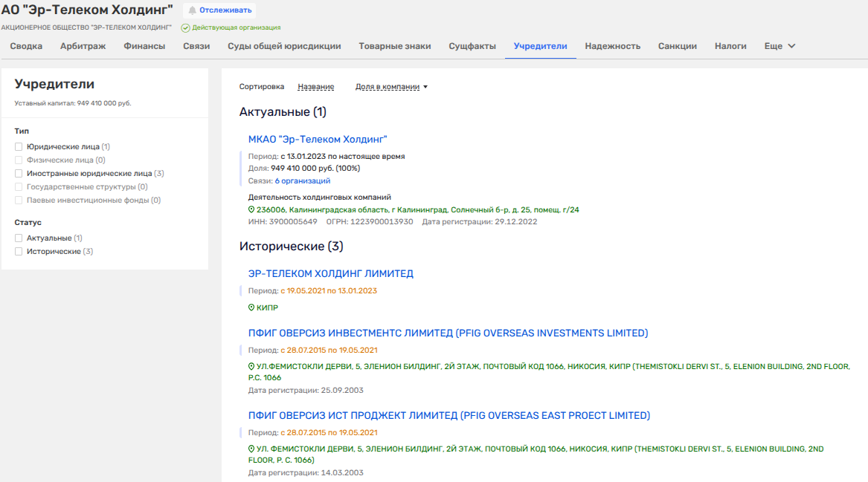
Task: Click location pin of PFIG Overseas Investments address
Action: (x=251, y=367)
